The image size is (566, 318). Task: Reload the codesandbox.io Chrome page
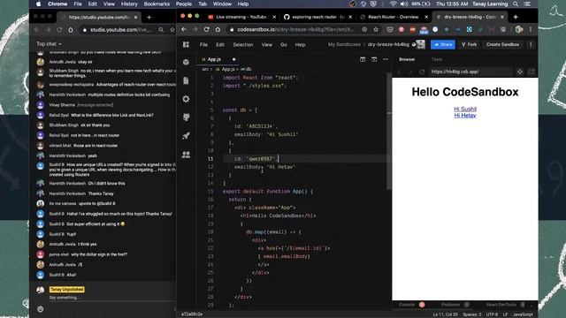206,29
